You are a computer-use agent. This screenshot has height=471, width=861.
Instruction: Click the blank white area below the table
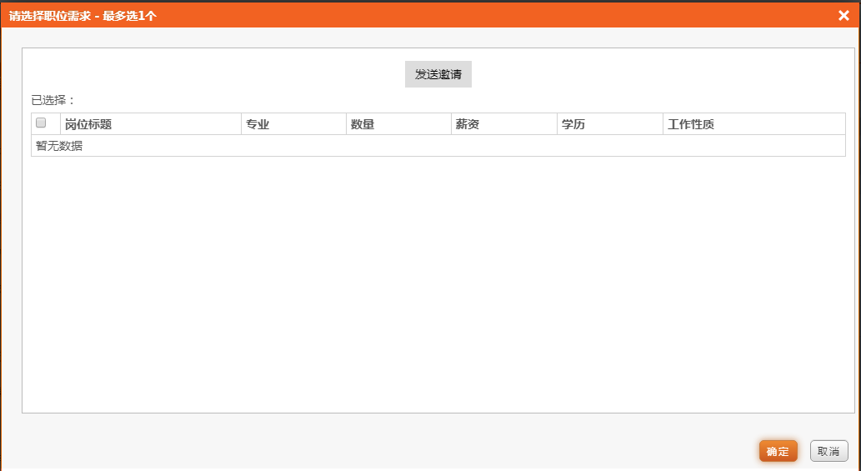coord(438,283)
